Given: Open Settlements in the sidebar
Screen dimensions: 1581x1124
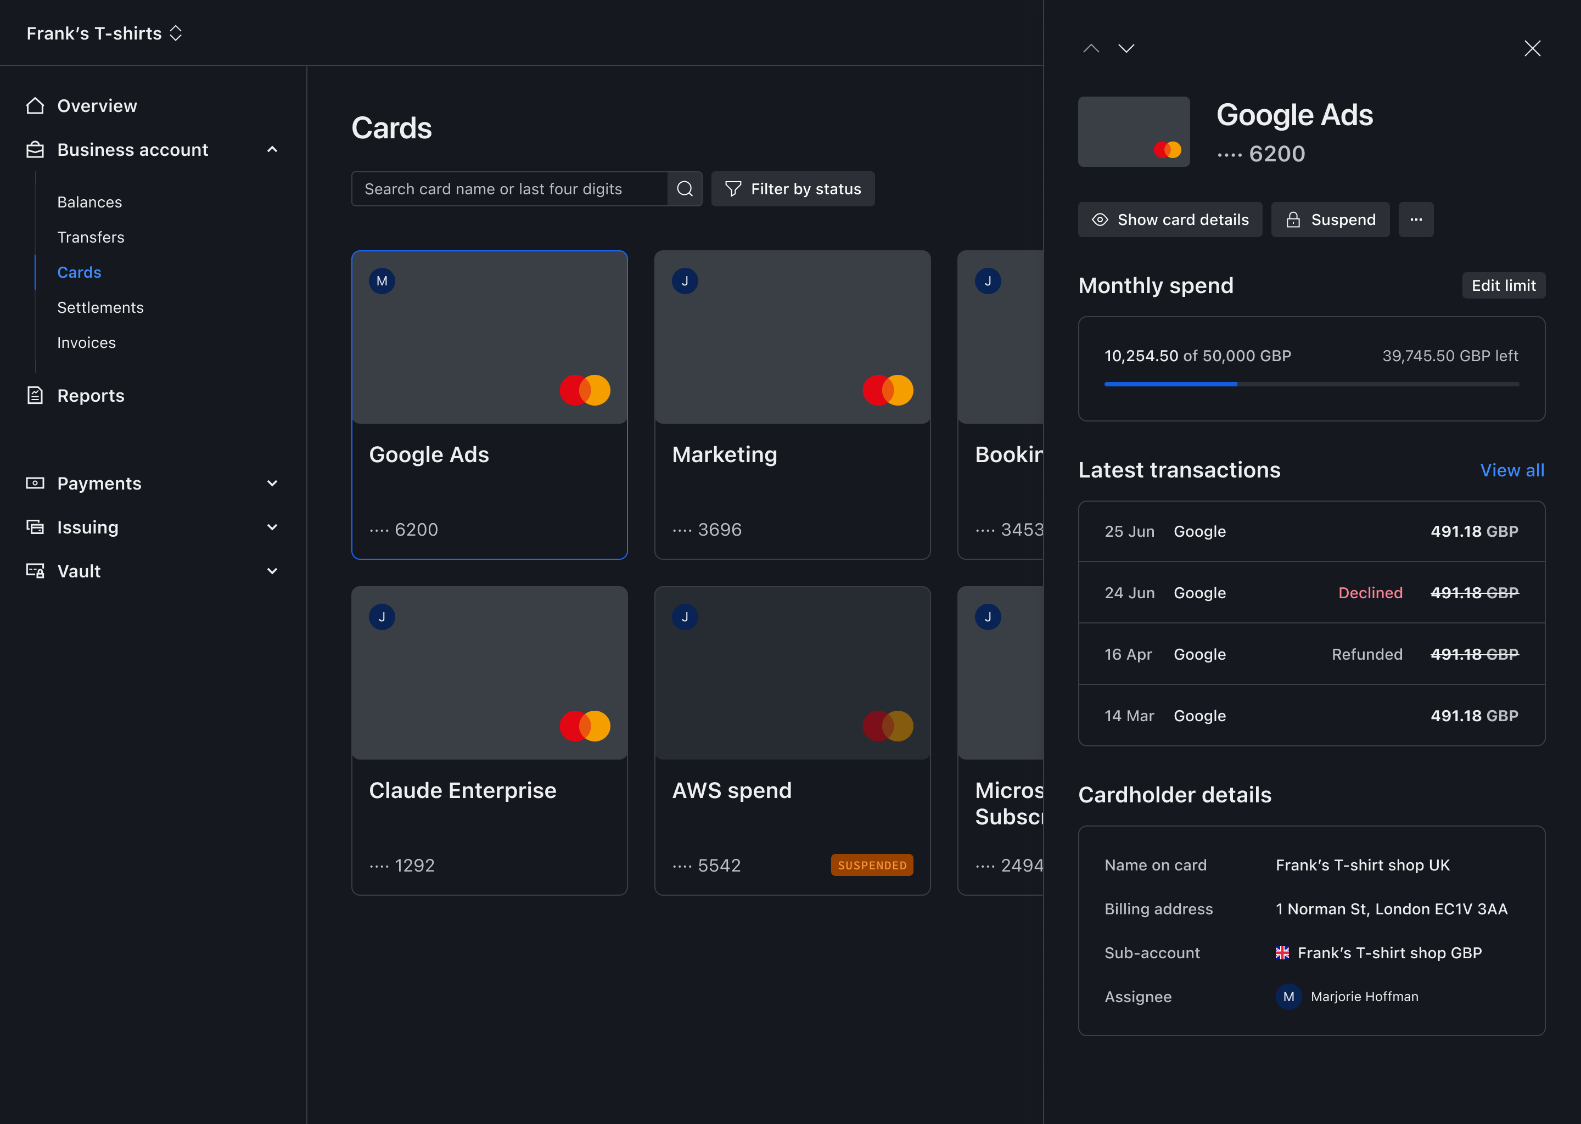Looking at the screenshot, I should pos(100,307).
